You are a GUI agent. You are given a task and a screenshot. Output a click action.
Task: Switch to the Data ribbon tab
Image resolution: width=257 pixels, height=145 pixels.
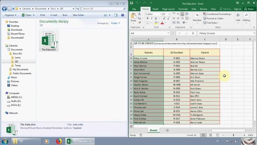coord(194,9)
